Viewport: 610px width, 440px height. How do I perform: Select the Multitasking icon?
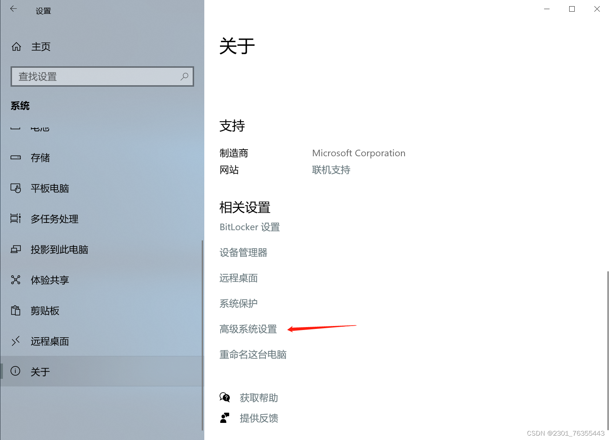pyautogui.click(x=16, y=219)
